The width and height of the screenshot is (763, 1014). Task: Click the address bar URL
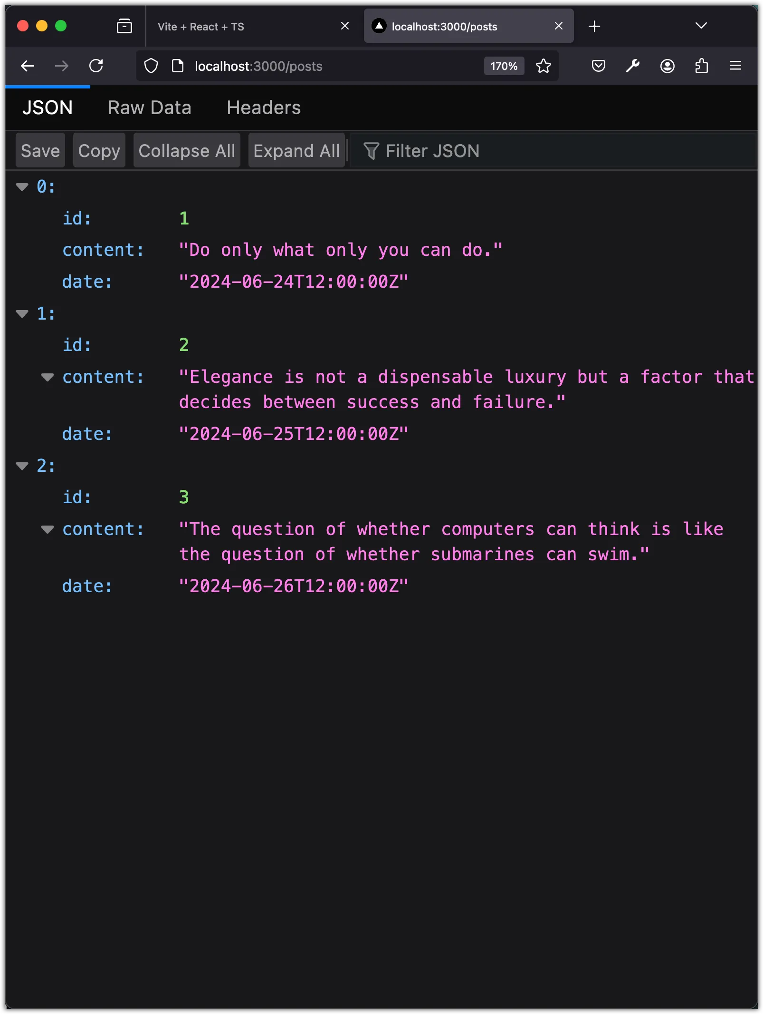click(258, 66)
